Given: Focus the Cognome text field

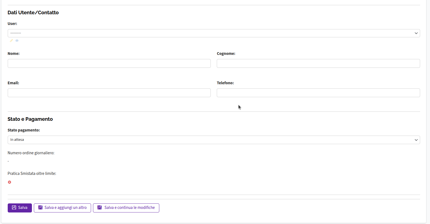Looking at the screenshot, I should pos(318,63).
